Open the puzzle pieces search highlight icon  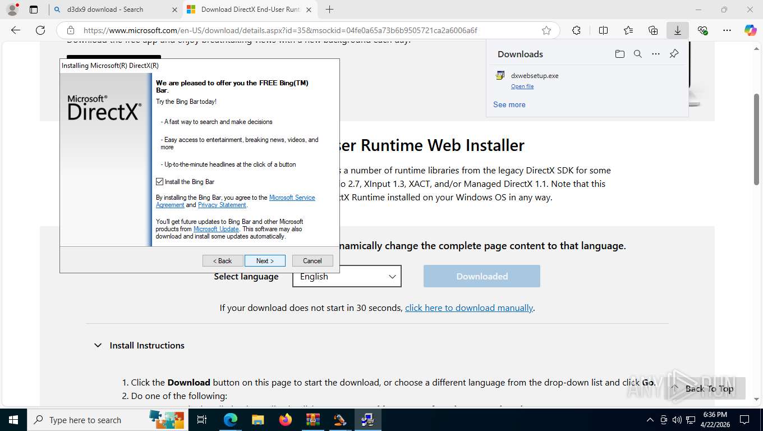click(x=167, y=419)
